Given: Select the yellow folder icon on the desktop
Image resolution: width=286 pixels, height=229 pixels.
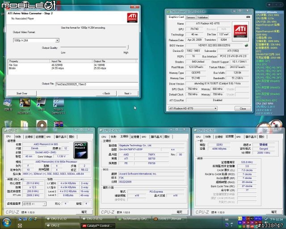Looking at the screenshot, I should (x=25, y=124).
